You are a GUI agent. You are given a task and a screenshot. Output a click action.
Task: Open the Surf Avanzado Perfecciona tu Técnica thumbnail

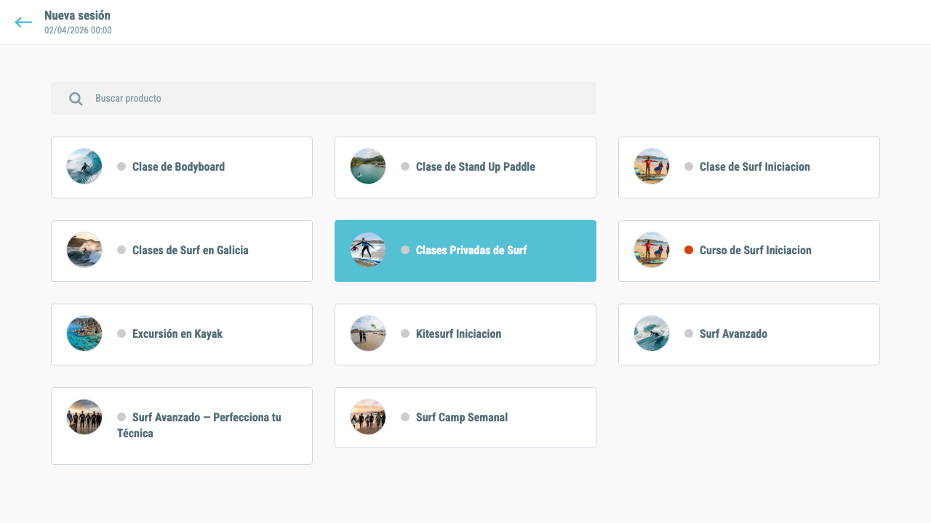[84, 417]
